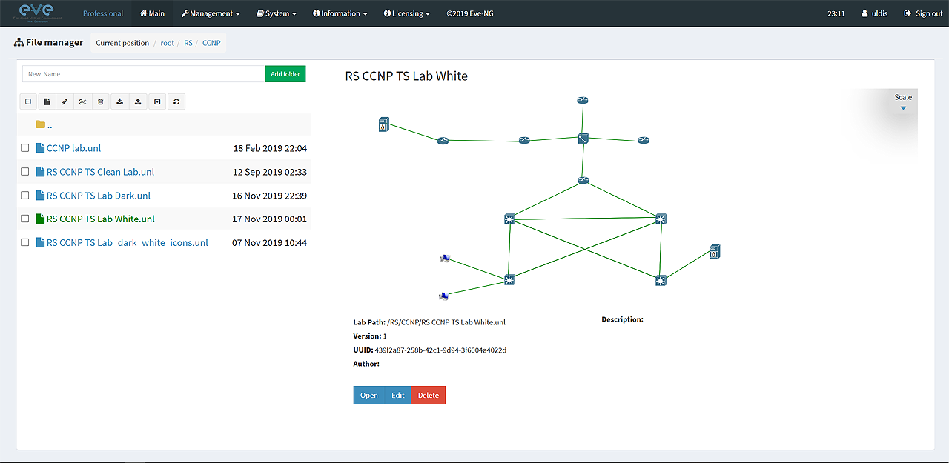949x463 pixels.
Task: Click the trash delete selected icon
Action: coord(101,101)
